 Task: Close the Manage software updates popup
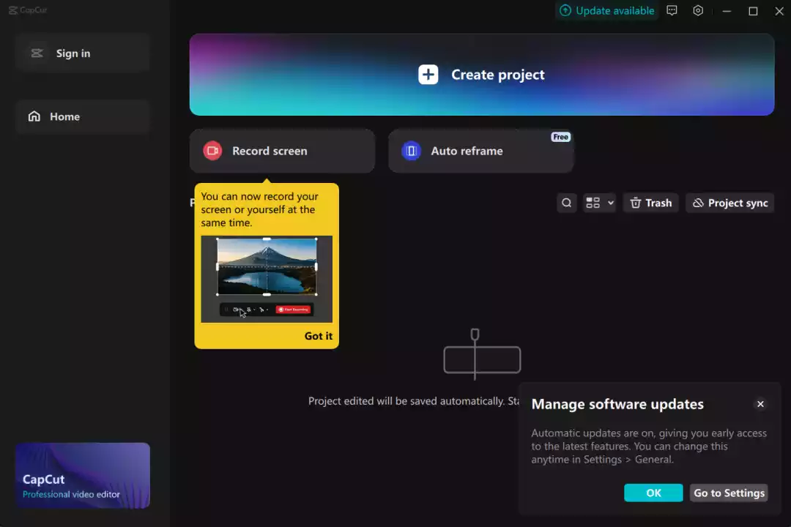(x=760, y=404)
